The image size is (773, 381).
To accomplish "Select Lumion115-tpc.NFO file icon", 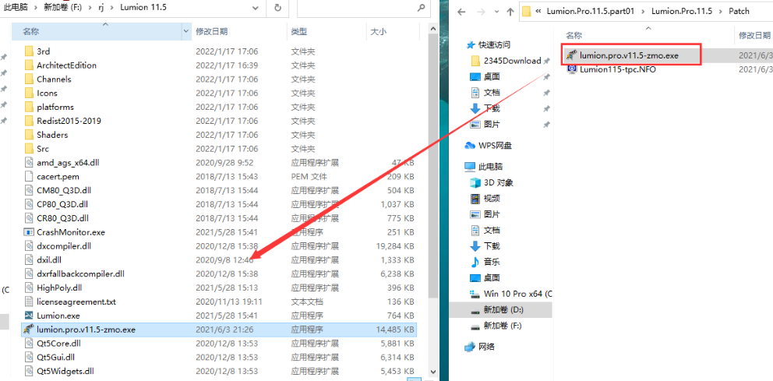I will click(x=572, y=69).
